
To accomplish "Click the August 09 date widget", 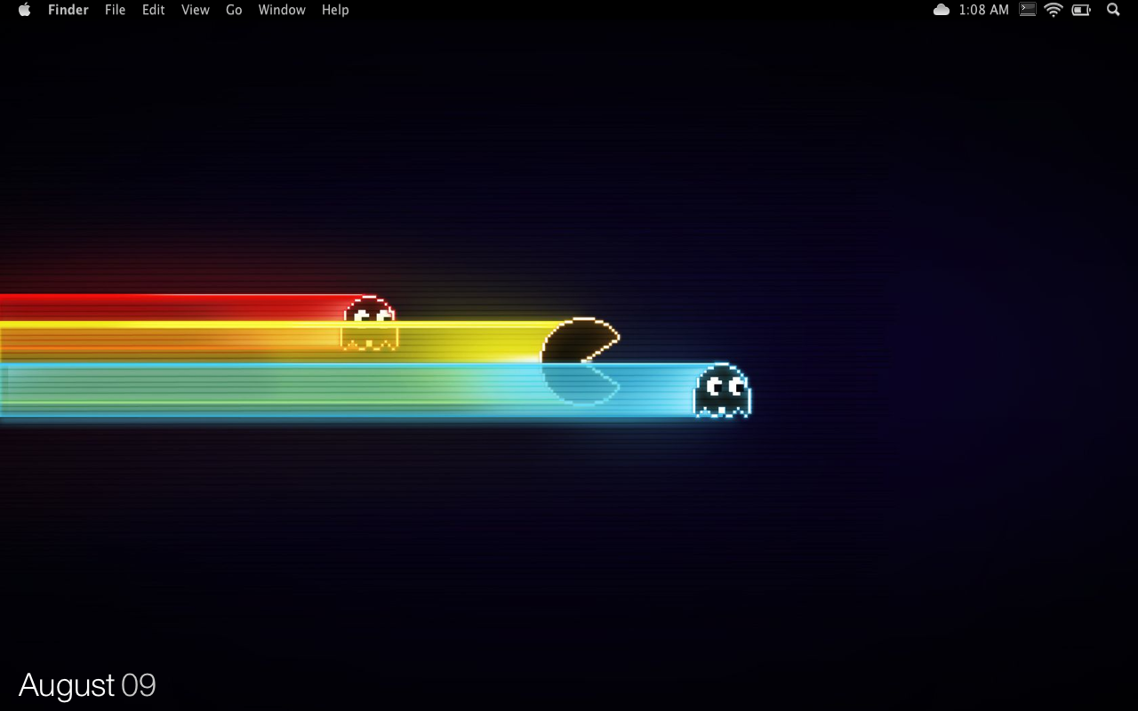I will (87, 685).
